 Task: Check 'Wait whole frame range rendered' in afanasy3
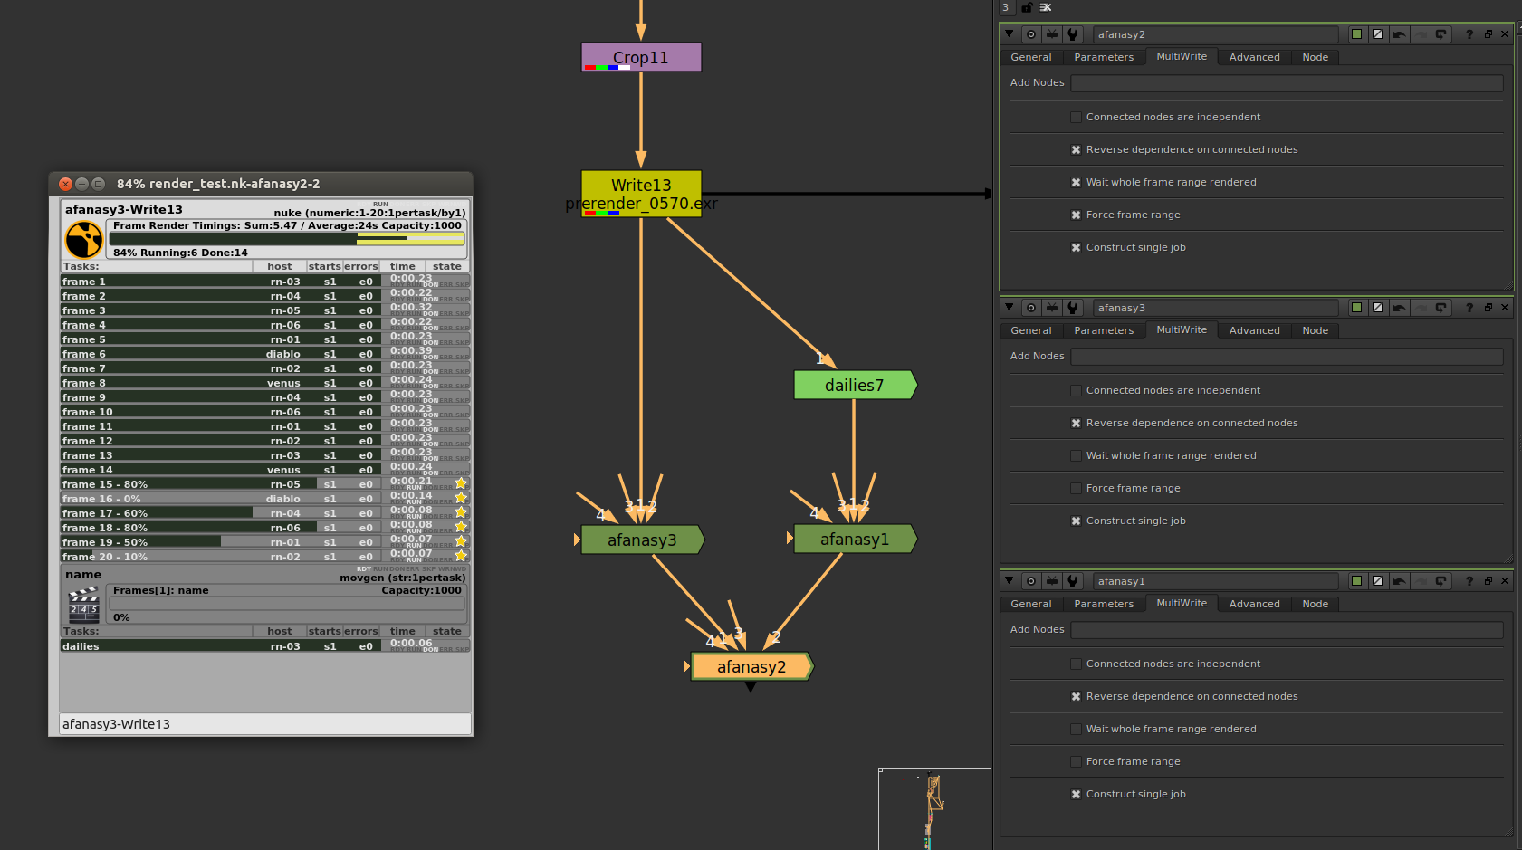[1076, 455]
